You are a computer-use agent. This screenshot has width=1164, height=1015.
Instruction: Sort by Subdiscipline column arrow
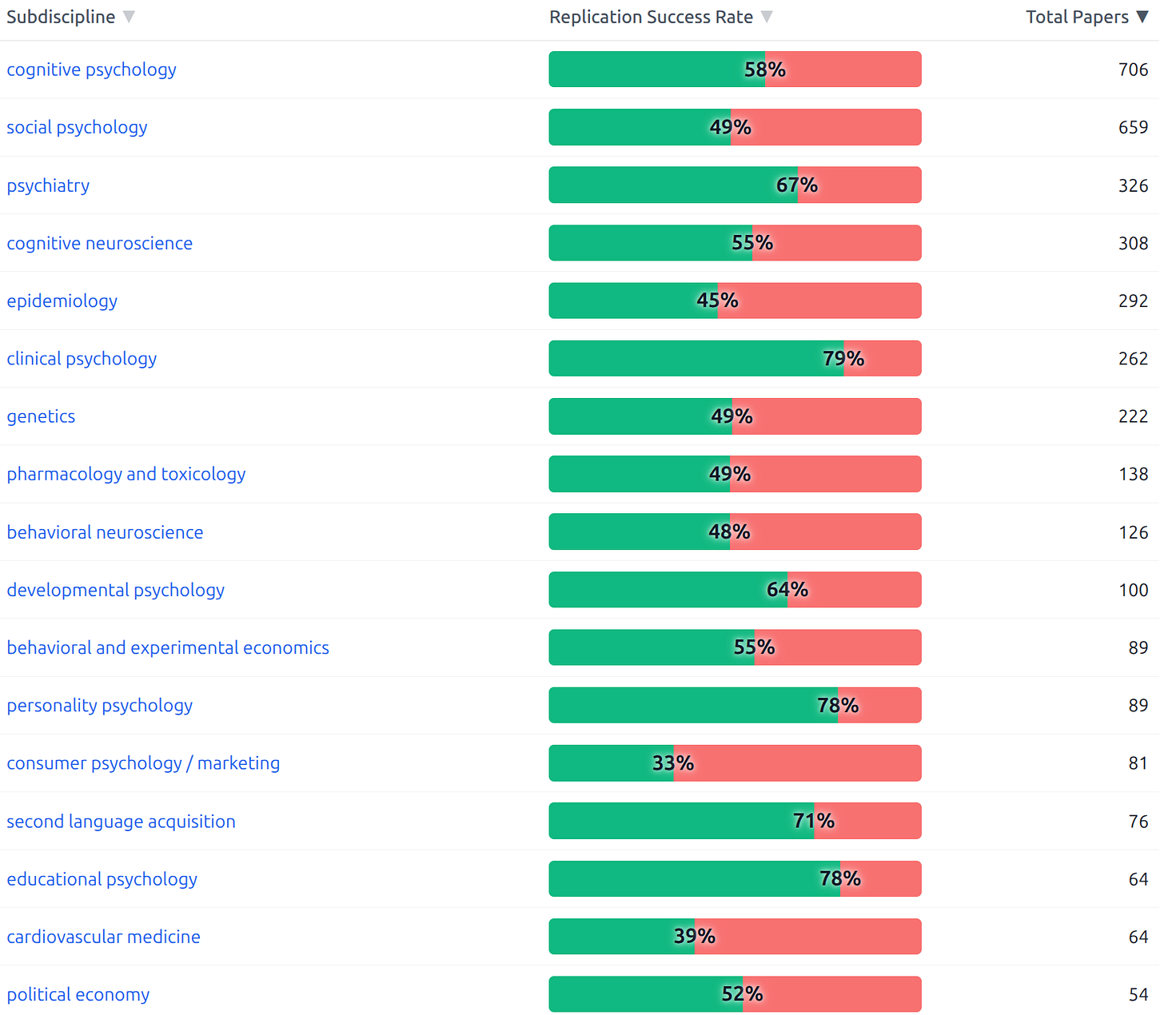point(129,17)
